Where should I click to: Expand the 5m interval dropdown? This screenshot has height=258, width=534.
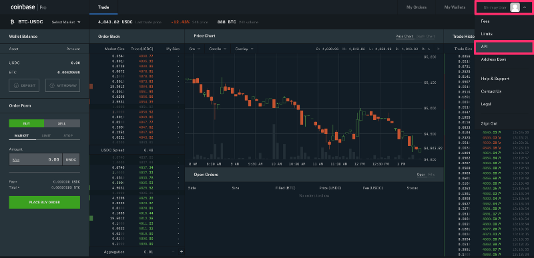tap(195, 49)
